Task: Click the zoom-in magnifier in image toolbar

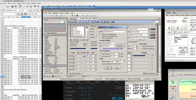Action: pyautogui.click(x=79, y=22)
